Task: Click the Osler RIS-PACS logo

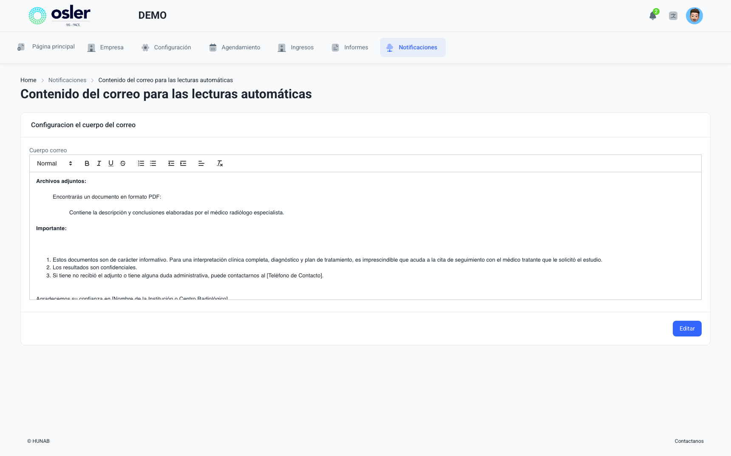Action: [59, 16]
